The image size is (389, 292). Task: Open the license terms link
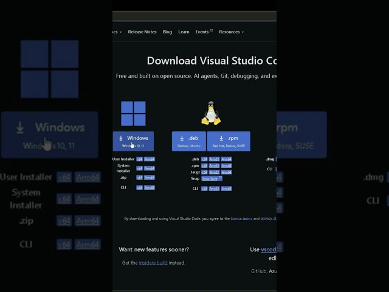[241, 218]
